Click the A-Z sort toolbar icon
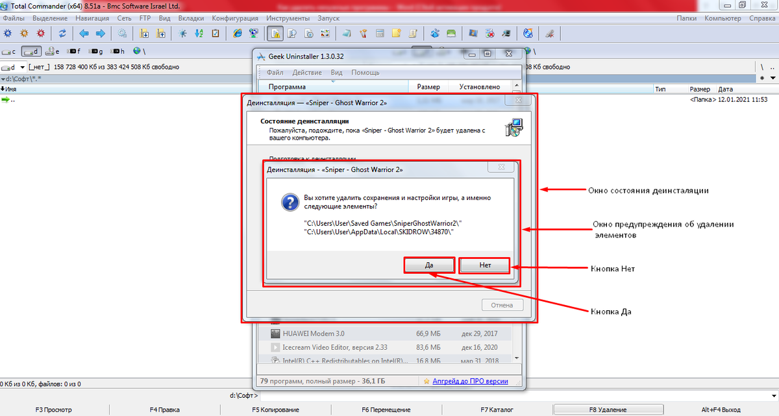 tap(199, 33)
